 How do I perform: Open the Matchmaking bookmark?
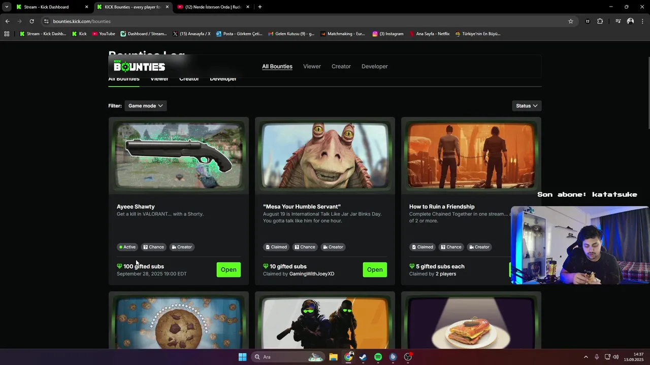tap(342, 34)
